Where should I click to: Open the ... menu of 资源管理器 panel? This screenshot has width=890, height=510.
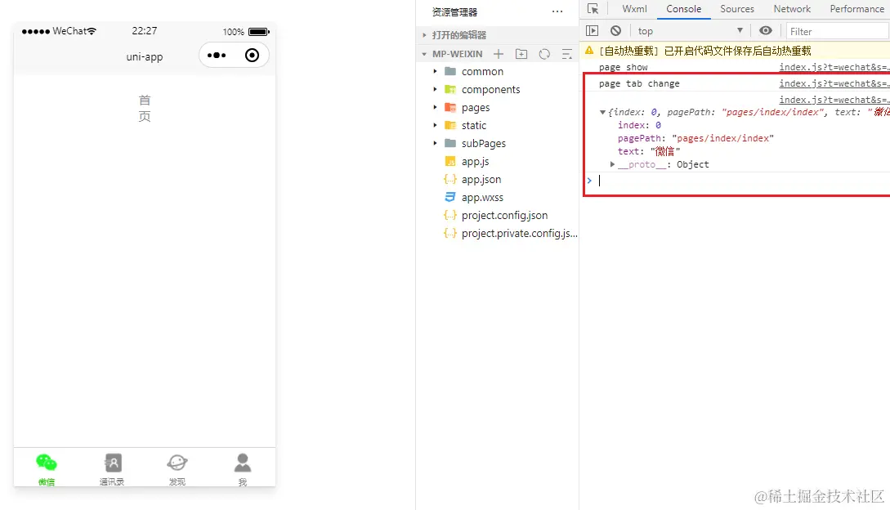pyautogui.click(x=557, y=11)
